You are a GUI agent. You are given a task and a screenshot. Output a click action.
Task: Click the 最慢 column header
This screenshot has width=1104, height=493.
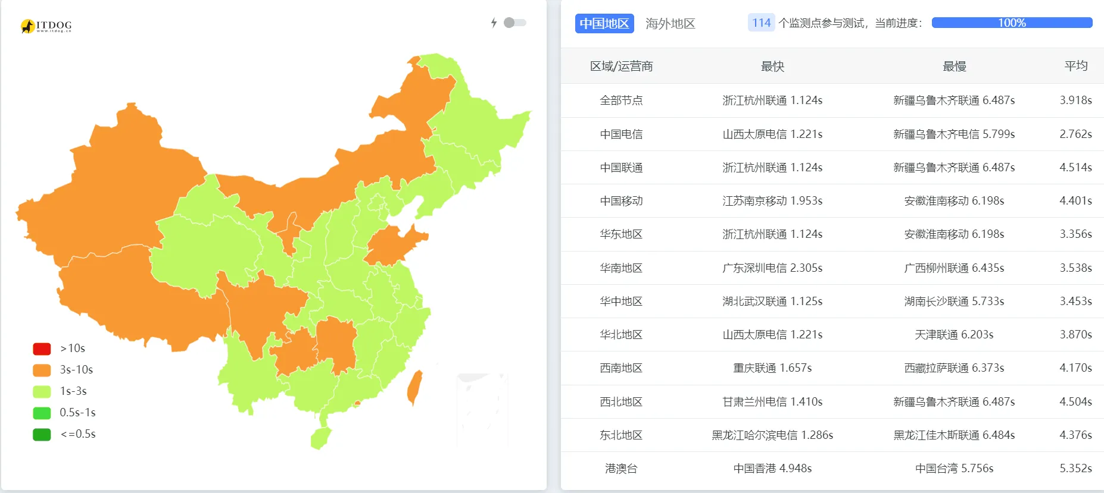tap(954, 66)
